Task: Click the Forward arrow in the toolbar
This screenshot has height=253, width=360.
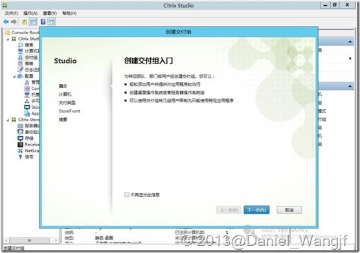Action: coord(14,22)
